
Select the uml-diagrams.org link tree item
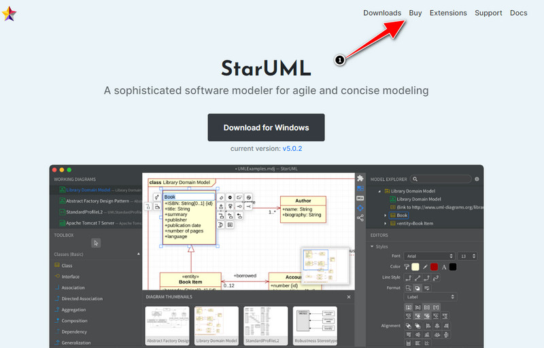point(437,207)
